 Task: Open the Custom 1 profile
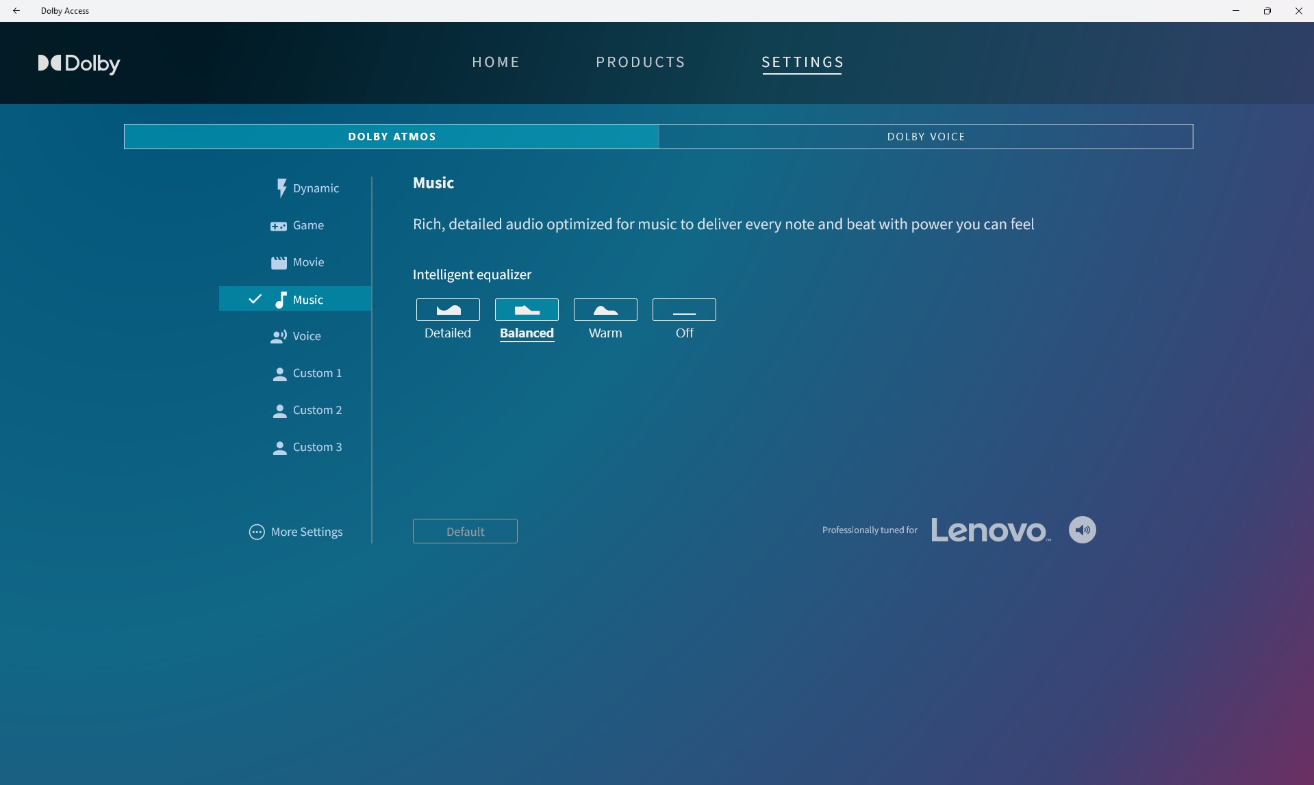(x=307, y=374)
